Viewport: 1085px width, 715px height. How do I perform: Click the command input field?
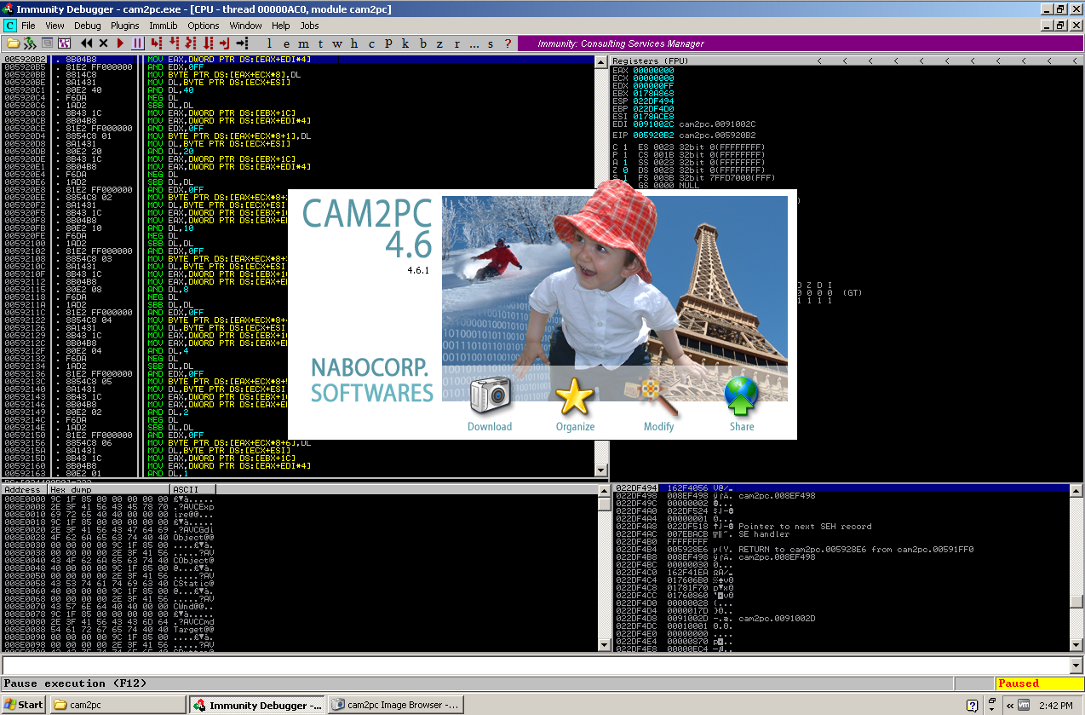click(x=536, y=666)
